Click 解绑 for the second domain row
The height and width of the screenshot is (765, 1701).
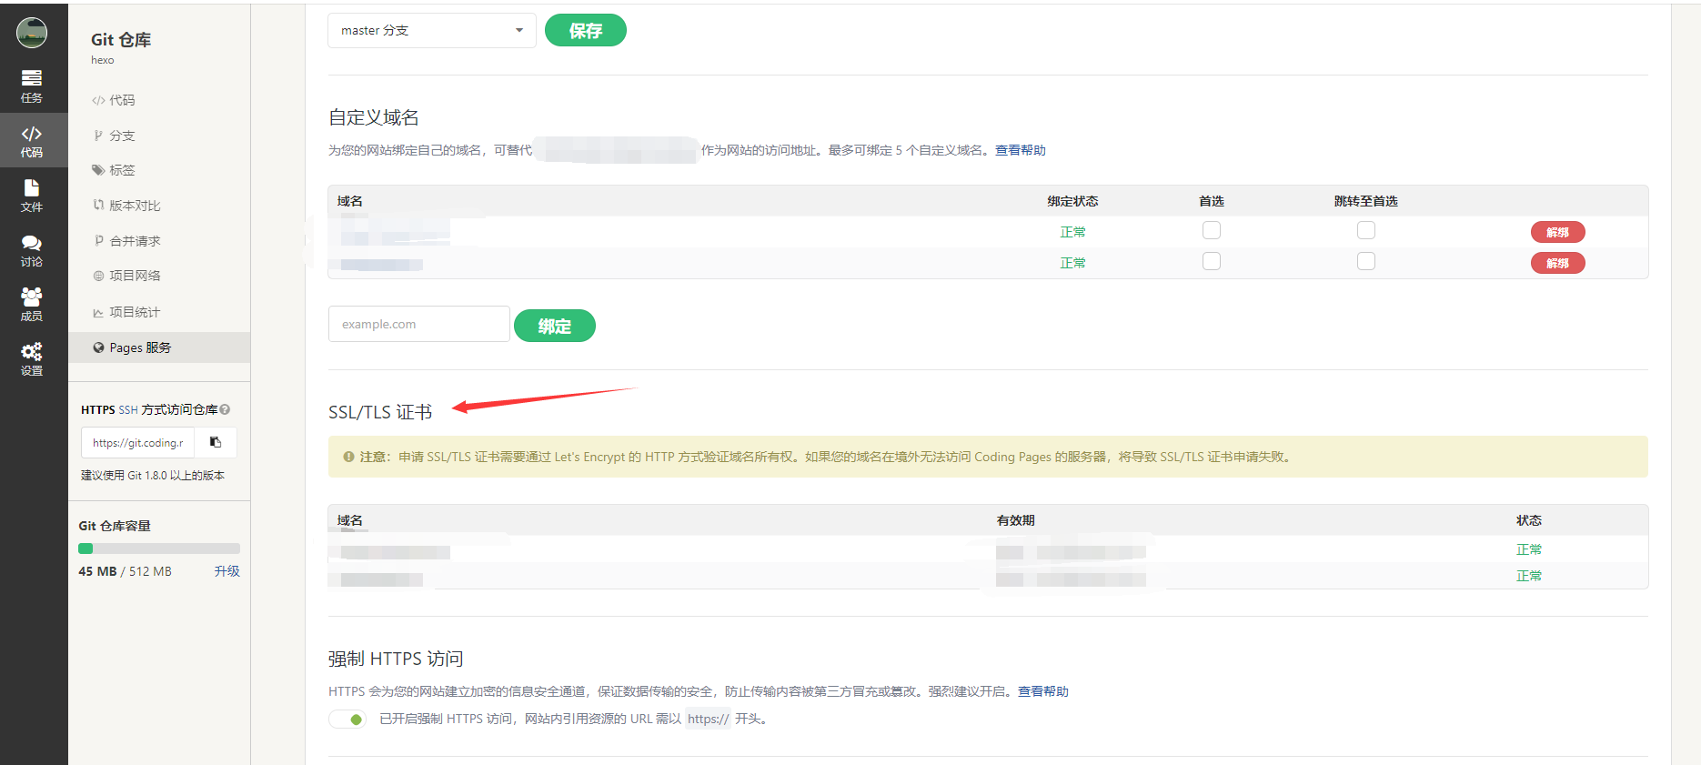pos(1558,263)
